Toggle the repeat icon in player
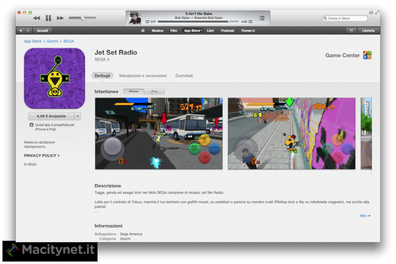Image resolution: width=396 pixels, height=264 pixels. click(148, 22)
